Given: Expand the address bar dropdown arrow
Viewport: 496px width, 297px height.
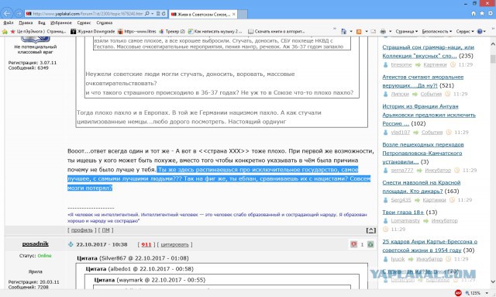Looking at the screenshot, I should (x=153, y=14).
